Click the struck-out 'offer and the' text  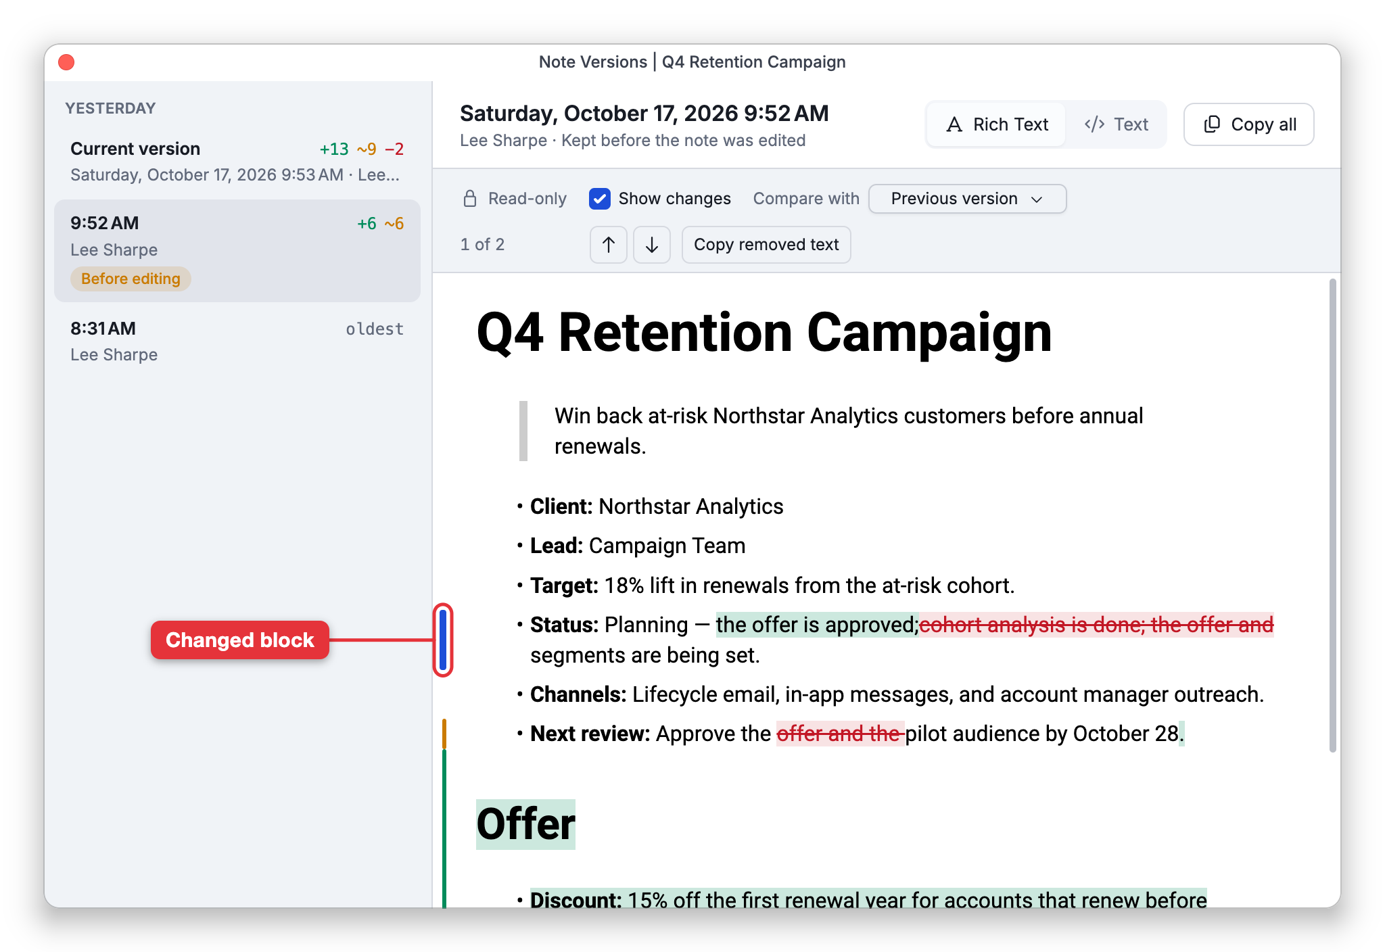(840, 734)
